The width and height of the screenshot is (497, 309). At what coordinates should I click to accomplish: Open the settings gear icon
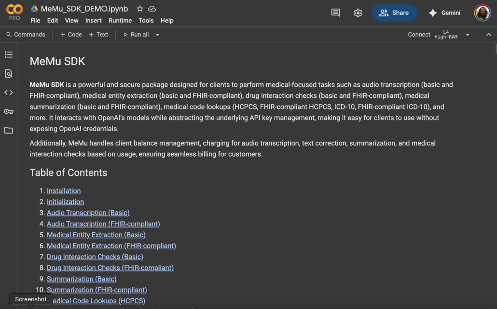click(358, 13)
